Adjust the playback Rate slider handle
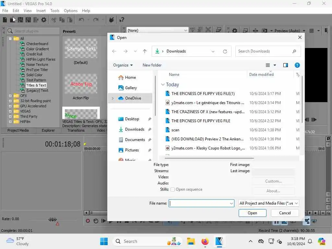 [52, 219]
